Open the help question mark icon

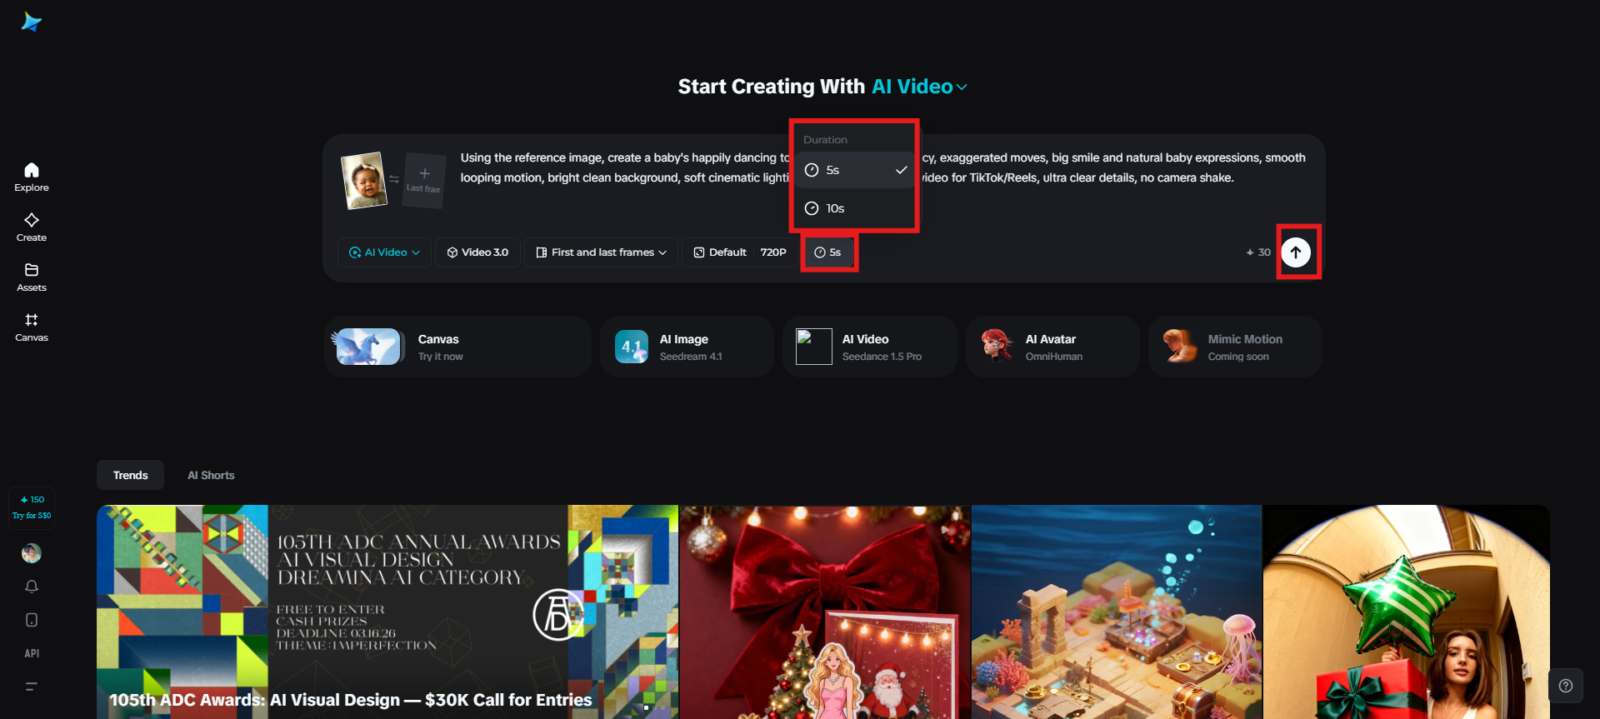point(1566,686)
